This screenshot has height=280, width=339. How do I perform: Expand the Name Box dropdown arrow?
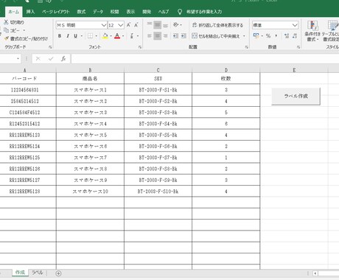coord(18,58)
